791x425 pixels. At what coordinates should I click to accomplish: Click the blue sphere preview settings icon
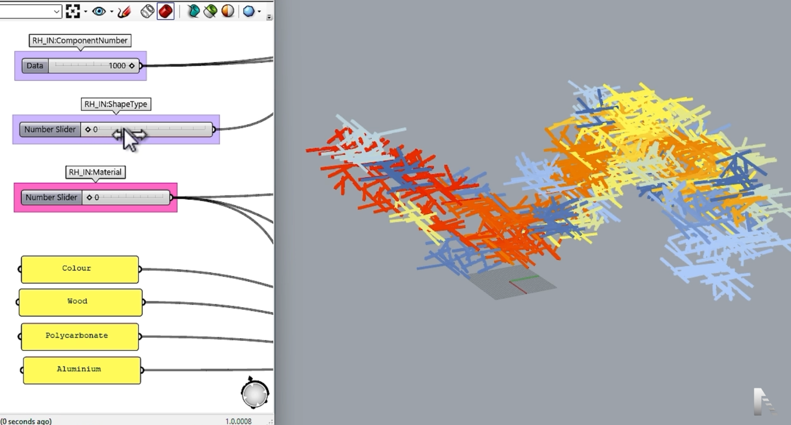coord(248,11)
